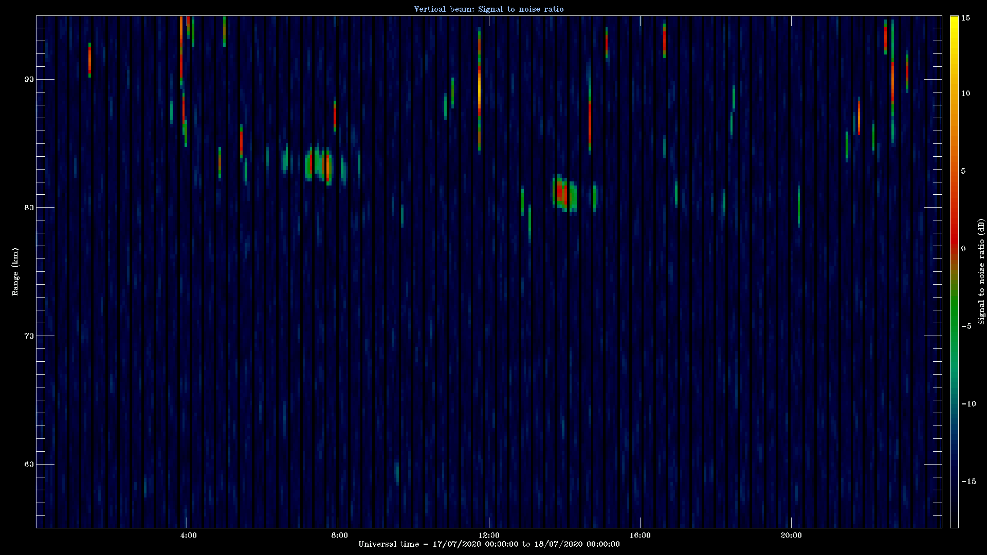Click the colorbar -10 dB label
The height and width of the screenshot is (555, 987).
[968, 404]
